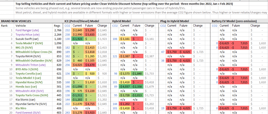This screenshot has width=268, height=114.
Task: Click the Current price cell "460"
Action: tap(77, 61)
